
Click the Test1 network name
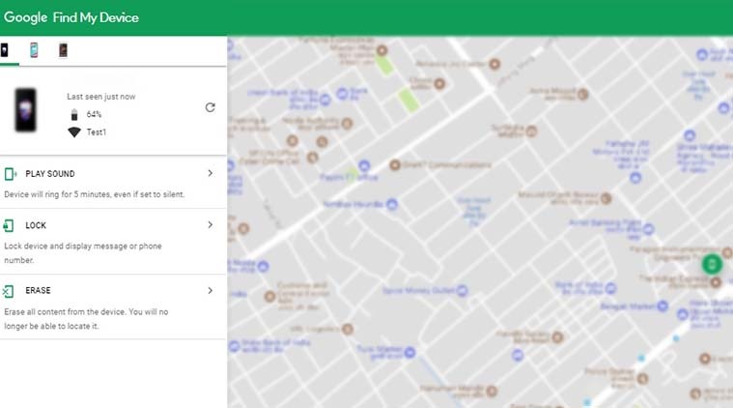point(97,132)
